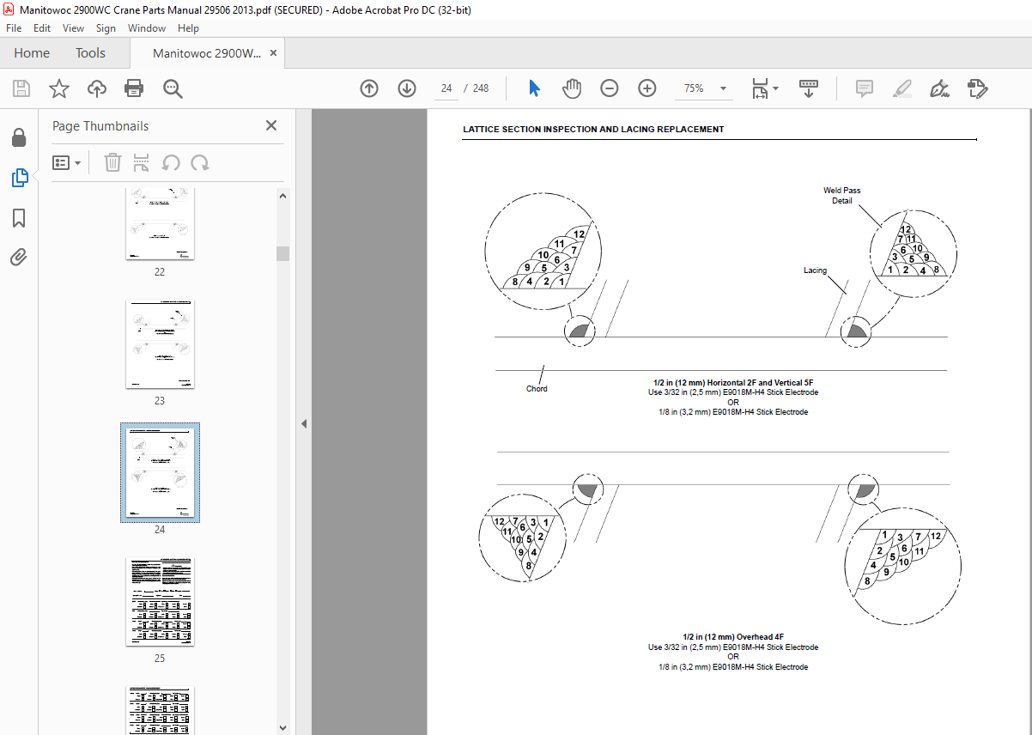Click the '1/2 in (12 mm) Overhead 4F' caption
This screenshot has height=735, width=1032.
[x=732, y=637]
